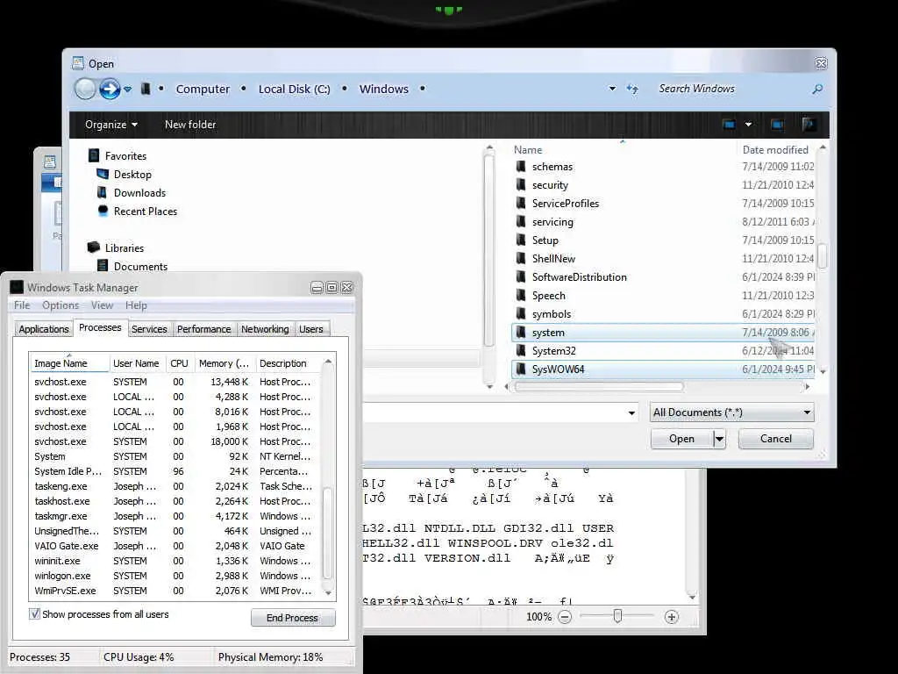Screen dimensions: 898x674
Task: Select Desktop in navigation pane
Action: click(132, 175)
